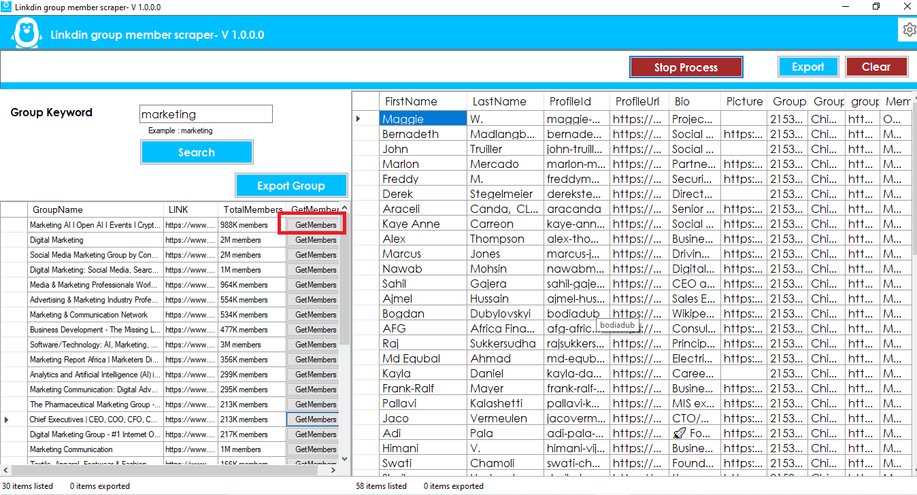The height and width of the screenshot is (495, 917).
Task: Select 'Sukkersudha' last name cell
Action: [x=505, y=343]
